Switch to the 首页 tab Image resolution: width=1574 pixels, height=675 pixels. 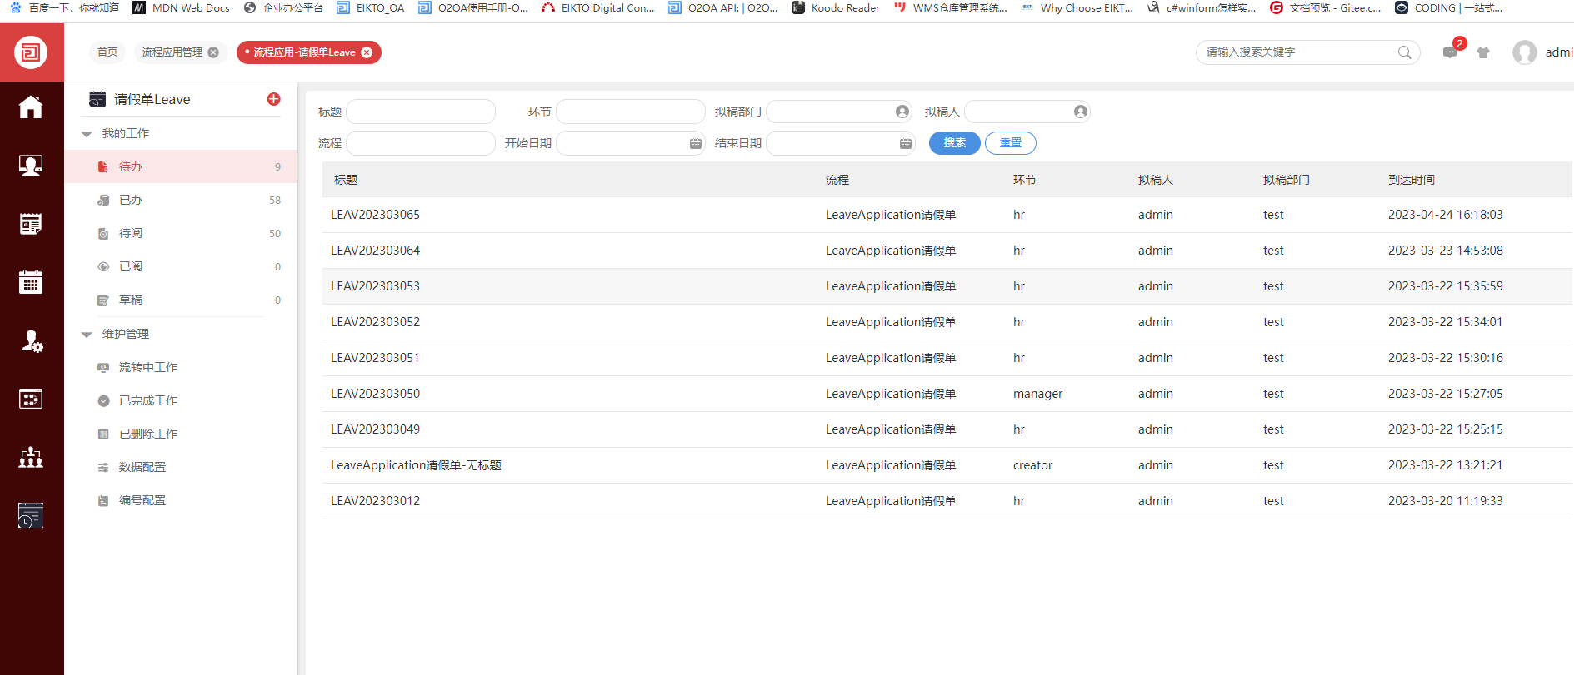click(x=107, y=52)
